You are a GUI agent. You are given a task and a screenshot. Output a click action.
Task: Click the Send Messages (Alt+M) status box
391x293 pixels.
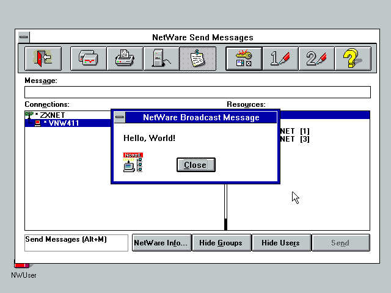click(x=76, y=243)
